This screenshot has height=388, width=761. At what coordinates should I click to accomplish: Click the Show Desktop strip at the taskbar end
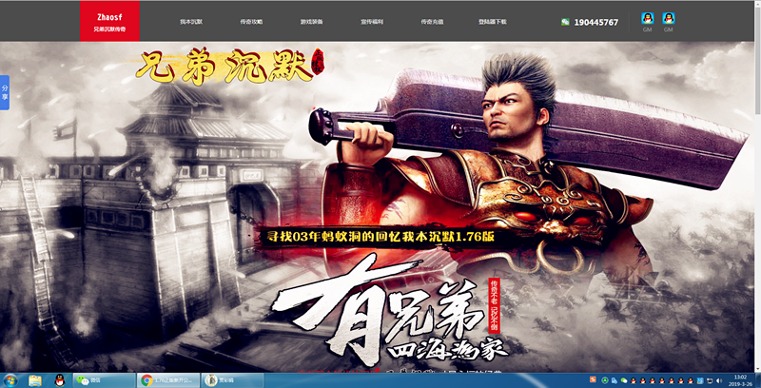tap(758, 380)
